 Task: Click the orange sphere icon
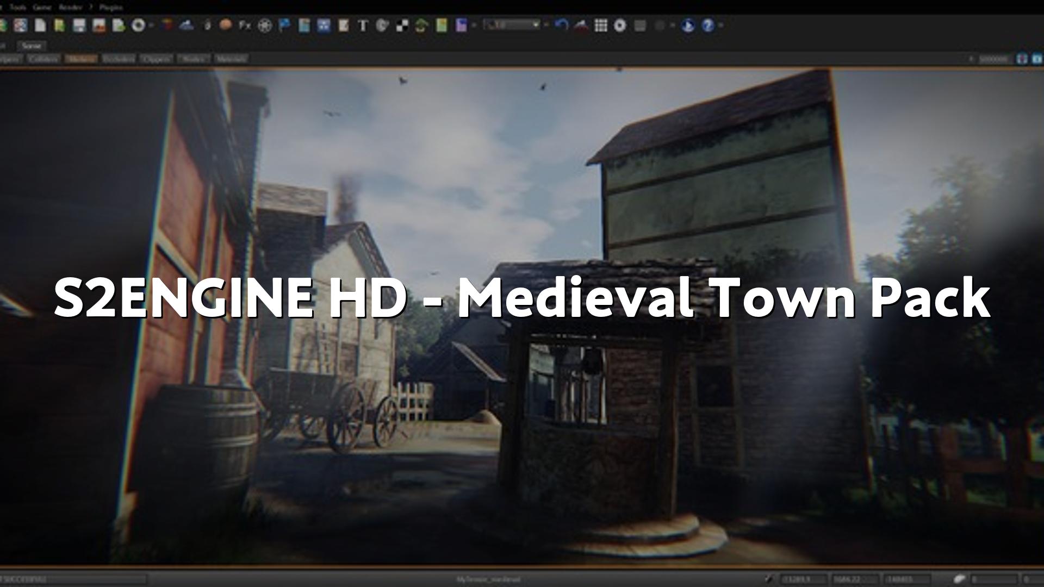tap(226, 25)
